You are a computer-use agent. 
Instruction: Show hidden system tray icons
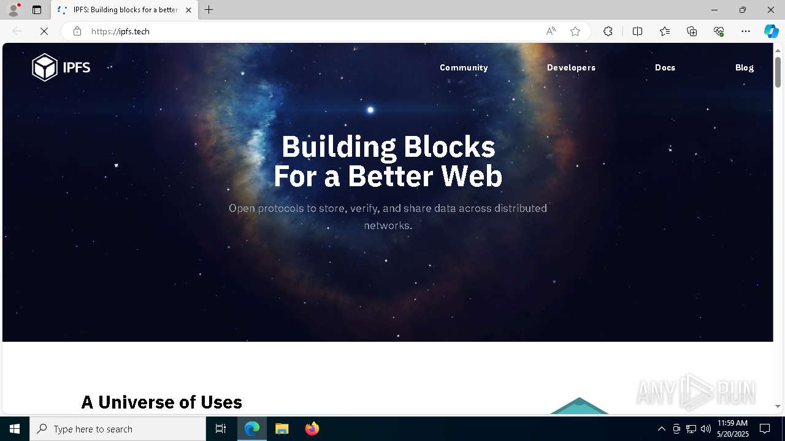pos(661,429)
